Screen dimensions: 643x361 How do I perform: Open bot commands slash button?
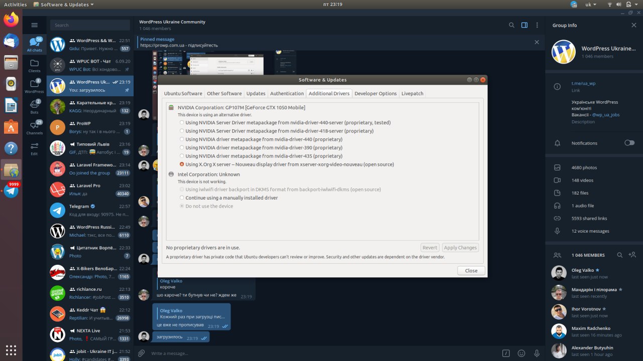tap(506, 353)
